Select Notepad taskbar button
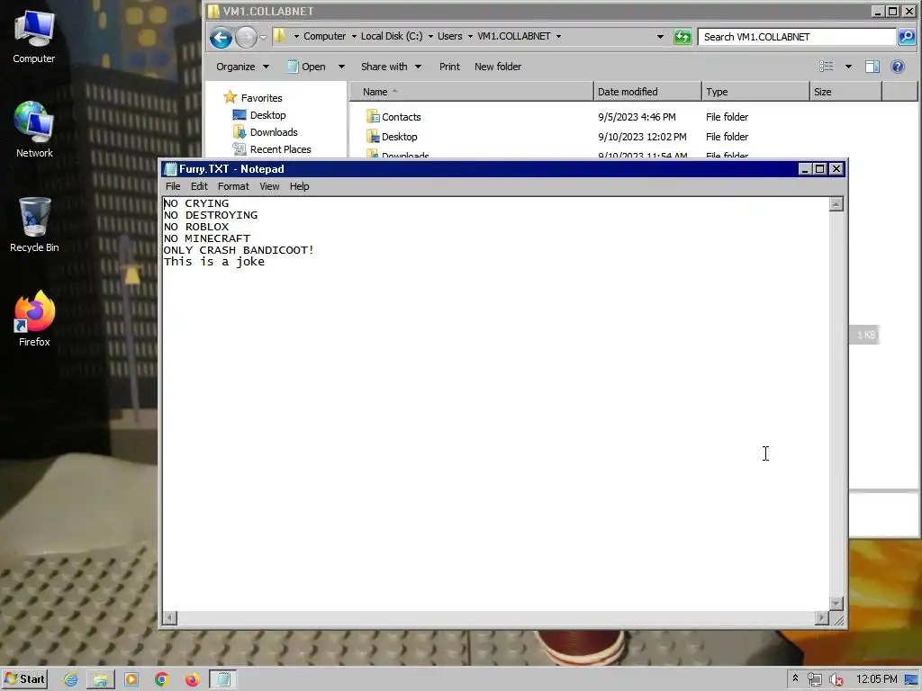 pyautogui.click(x=223, y=680)
